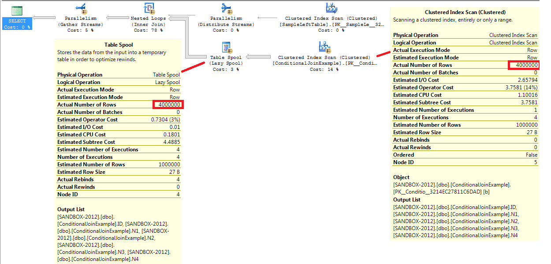Click the Parallelism Distribute Streams operator icon
Screen dimensions: 551x264
226,8
